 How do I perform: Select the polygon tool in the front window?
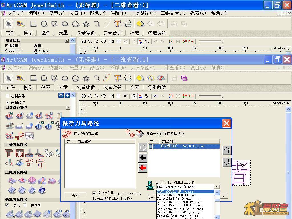[x=75, y=78]
